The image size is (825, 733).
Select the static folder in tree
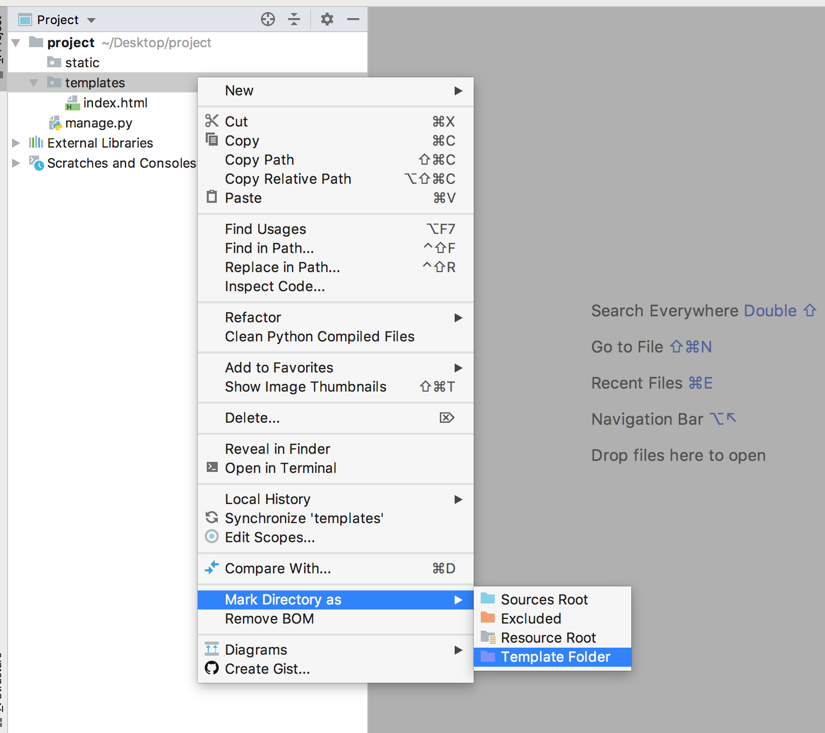click(82, 63)
